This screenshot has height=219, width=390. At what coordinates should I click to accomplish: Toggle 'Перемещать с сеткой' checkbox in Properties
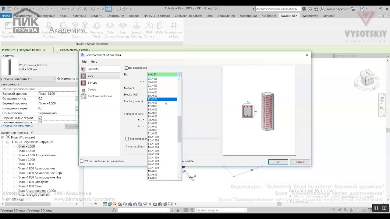click(40, 118)
